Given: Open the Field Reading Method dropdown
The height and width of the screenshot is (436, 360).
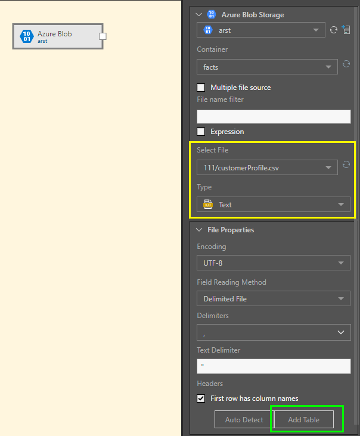Looking at the screenshot, I should [273, 298].
